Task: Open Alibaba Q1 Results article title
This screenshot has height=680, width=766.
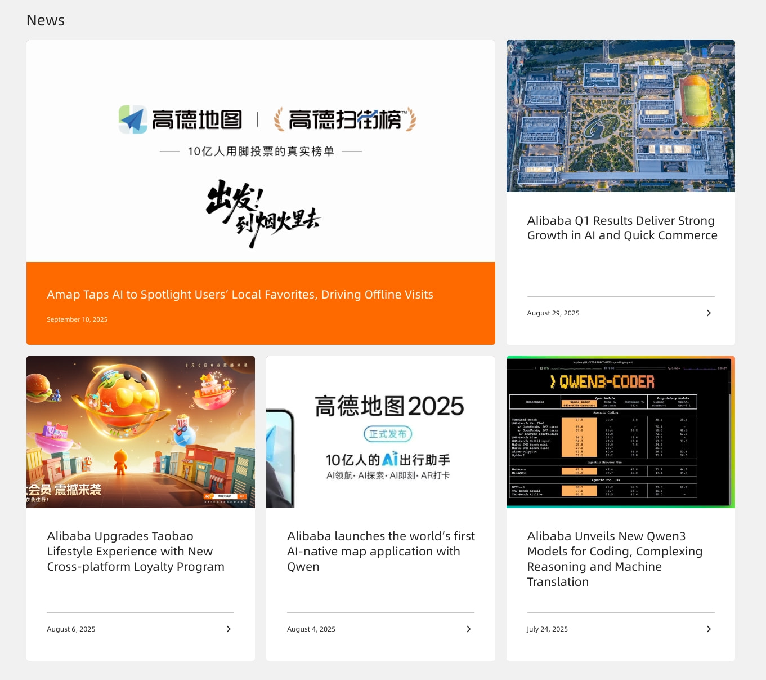Action: click(622, 228)
